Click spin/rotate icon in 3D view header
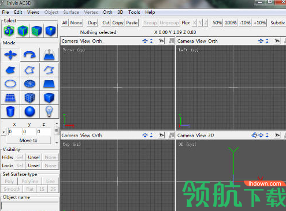This screenshot has width=286, height=211. click(x=254, y=135)
